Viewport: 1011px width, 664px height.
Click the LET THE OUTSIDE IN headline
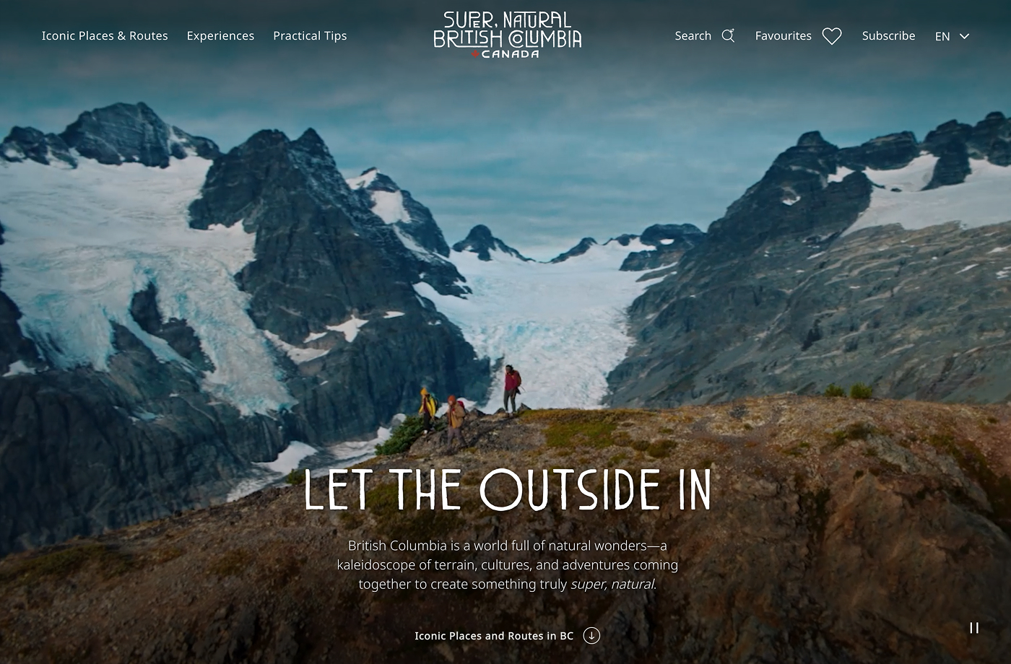point(508,490)
